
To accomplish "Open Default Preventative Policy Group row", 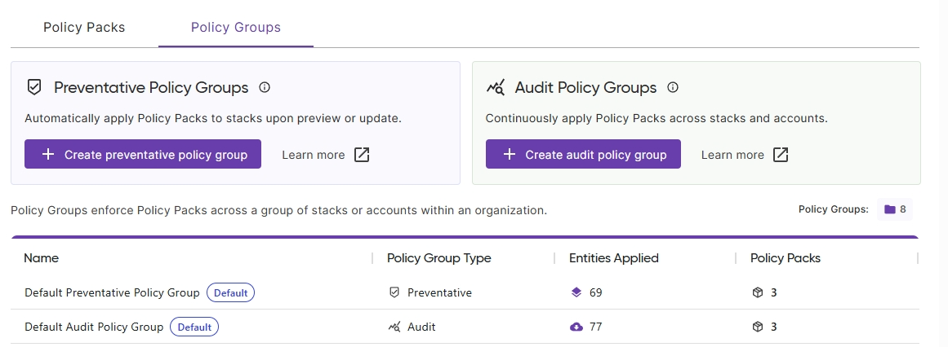I will pyautogui.click(x=465, y=292).
